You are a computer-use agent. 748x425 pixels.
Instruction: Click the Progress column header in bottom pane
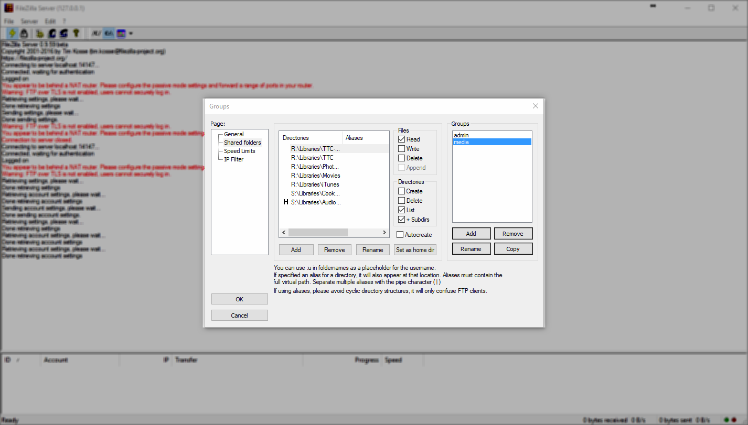tap(343, 360)
